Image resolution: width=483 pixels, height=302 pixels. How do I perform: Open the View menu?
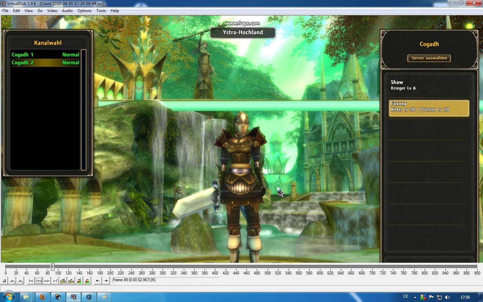click(29, 11)
